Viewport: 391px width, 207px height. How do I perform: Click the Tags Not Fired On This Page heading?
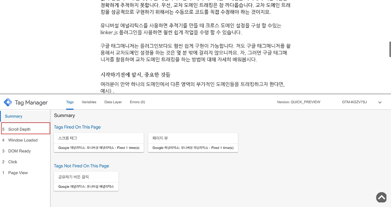coord(82,166)
